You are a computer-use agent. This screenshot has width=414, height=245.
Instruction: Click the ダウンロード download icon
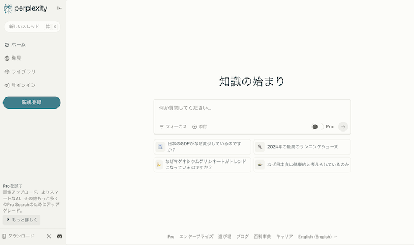pos(5,236)
